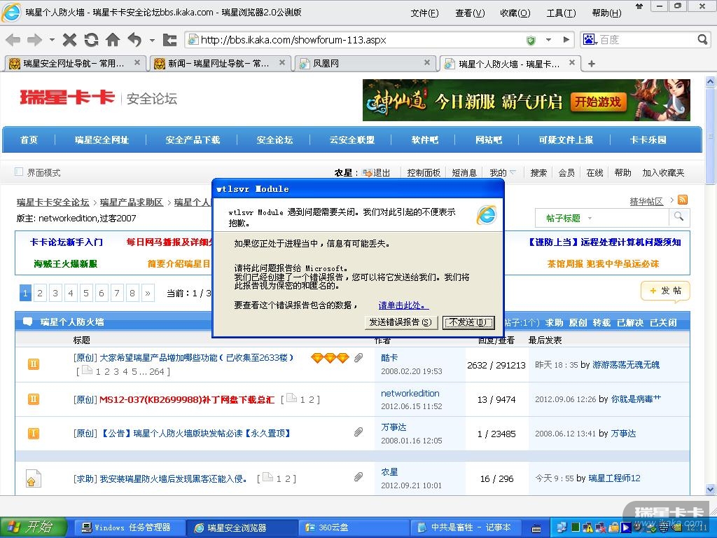Close the 凤凰网 tab
The height and width of the screenshot is (538, 717).
(426, 62)
